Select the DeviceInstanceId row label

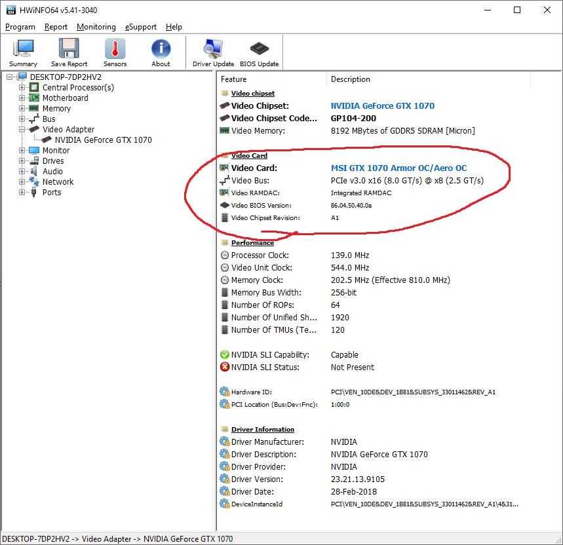(x=257, y=504)
